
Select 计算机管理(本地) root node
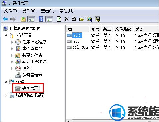(25, 29)
